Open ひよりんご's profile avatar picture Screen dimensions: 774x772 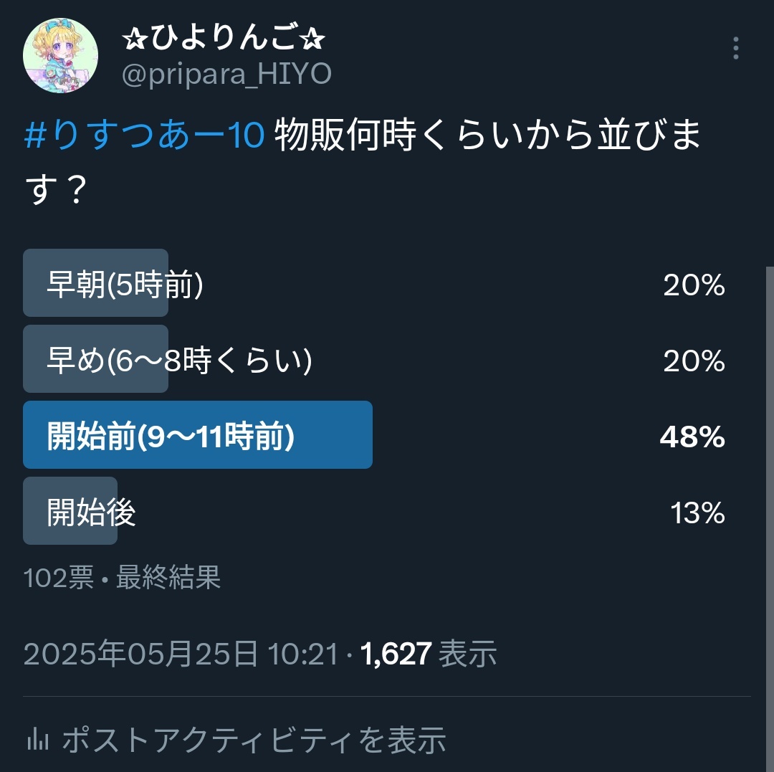tap(60, 55)
